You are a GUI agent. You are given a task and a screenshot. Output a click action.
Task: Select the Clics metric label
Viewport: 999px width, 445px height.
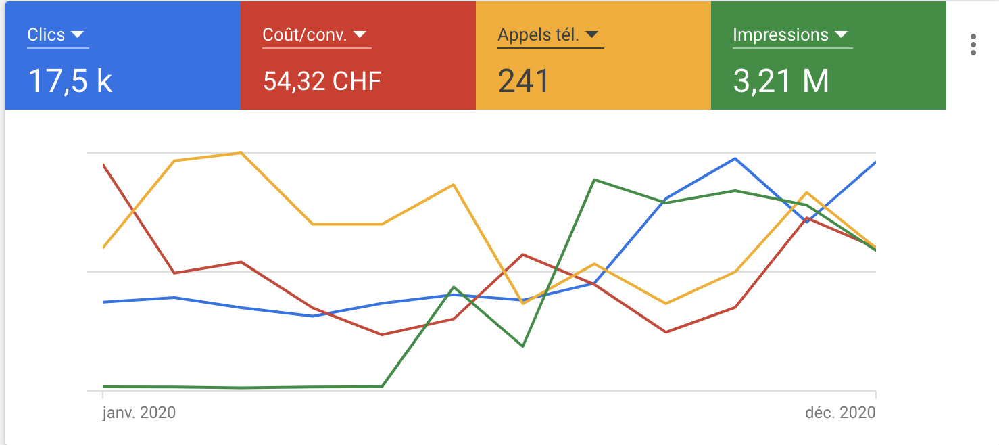[x=46, y=35]
